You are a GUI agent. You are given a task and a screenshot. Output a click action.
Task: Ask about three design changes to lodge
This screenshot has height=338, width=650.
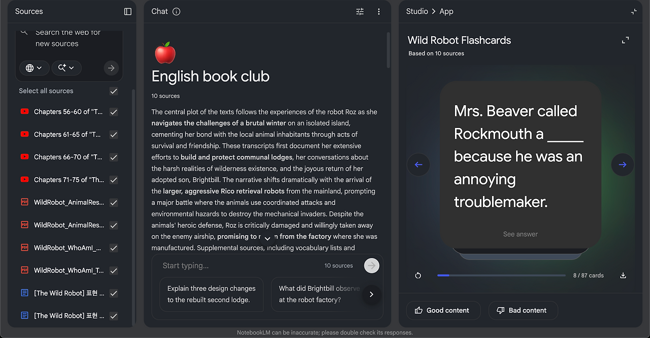pos(211,294)
